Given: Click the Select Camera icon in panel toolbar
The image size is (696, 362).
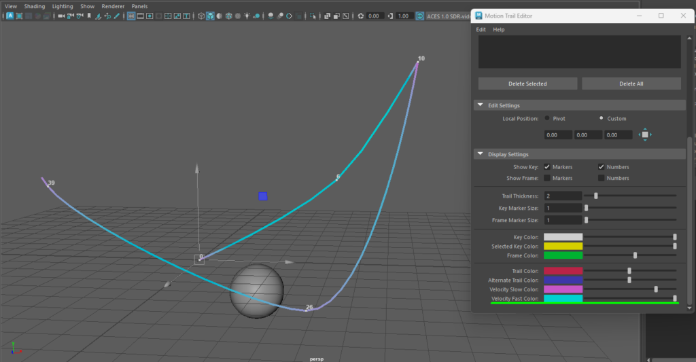Looking at the screenshot, I should (x=61, y=16).
